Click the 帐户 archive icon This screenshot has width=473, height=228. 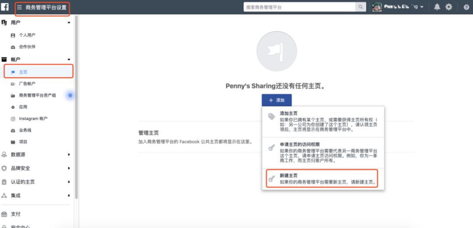(4, 60)
